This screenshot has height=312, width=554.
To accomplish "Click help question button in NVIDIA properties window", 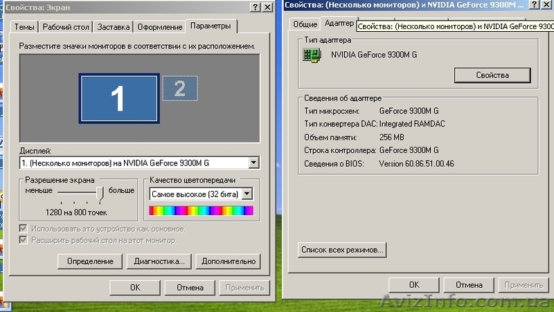I will coord(534,5).
